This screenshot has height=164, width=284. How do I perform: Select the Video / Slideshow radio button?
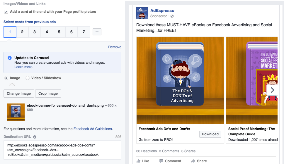[x=27, y=78]
